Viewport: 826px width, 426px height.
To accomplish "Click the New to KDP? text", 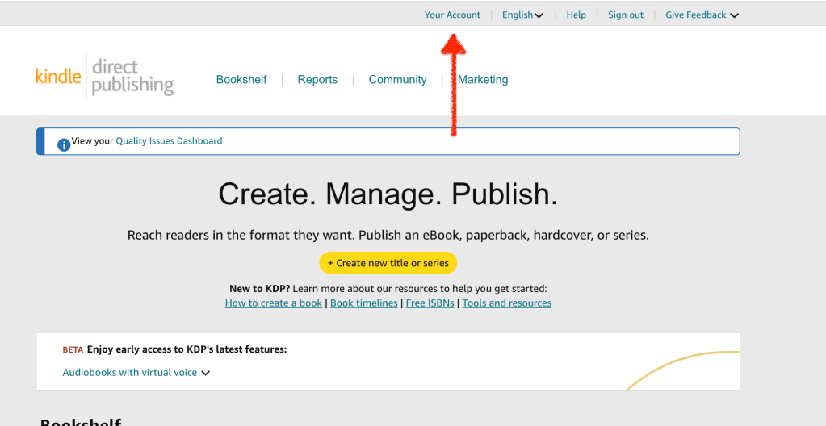I will pyautogui.click(x=259, y=289).
